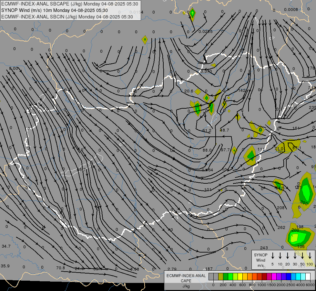This screenshot has width=316, height=291.
Task: Click the 142 value on the map
Action: tap(242, 90)
